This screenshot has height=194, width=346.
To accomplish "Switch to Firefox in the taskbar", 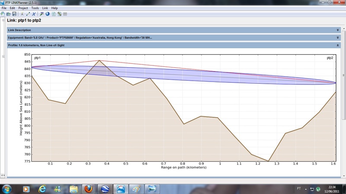I will [x=88, y=189].
